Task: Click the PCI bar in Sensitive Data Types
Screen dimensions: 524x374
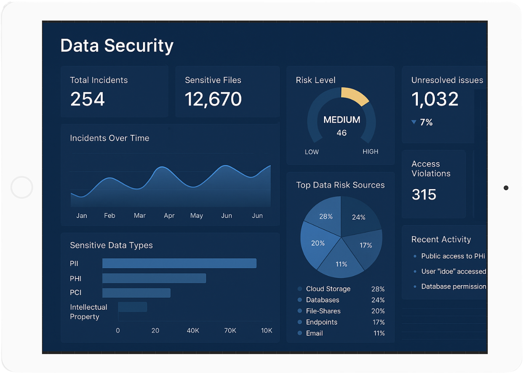Action: [136, 292]
